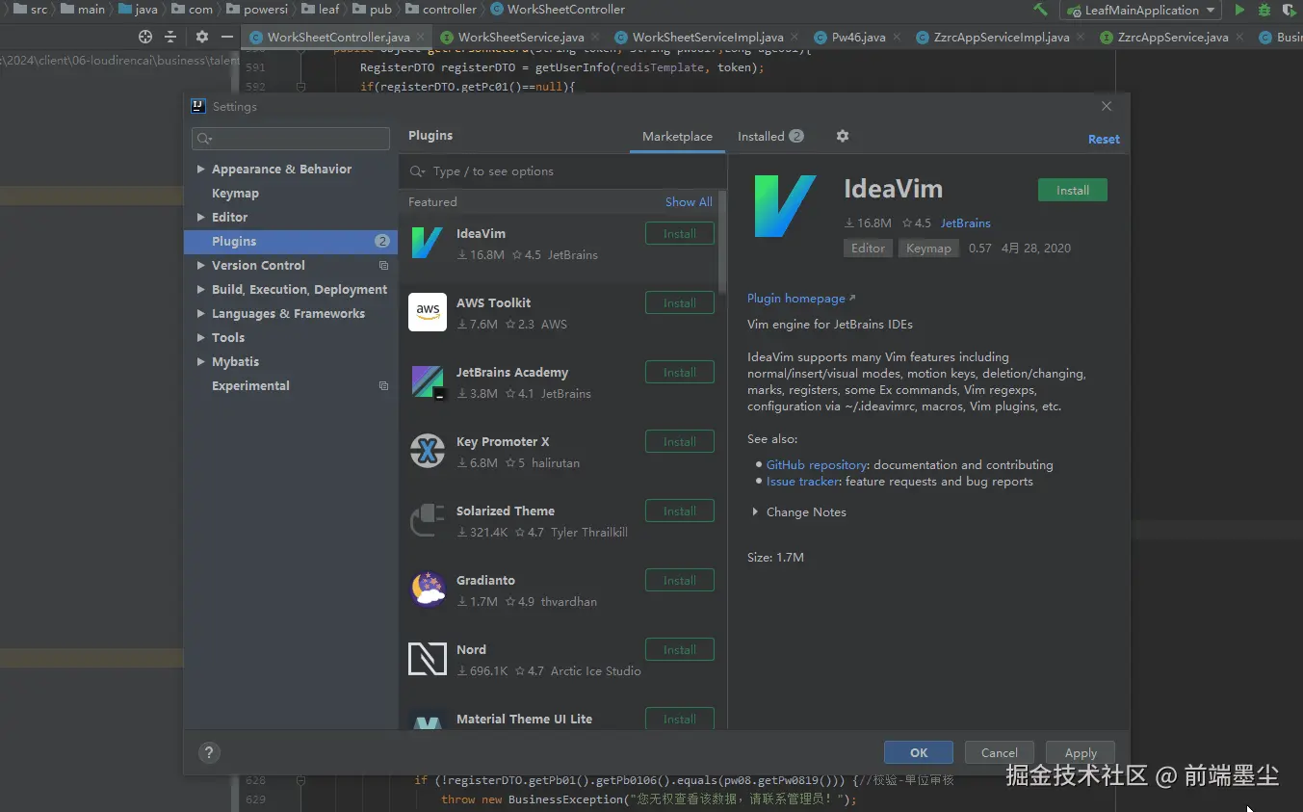Close the Settings dialog with the X
Image resolution: width=1303 pixels, height=812 pixels.
1107,106
